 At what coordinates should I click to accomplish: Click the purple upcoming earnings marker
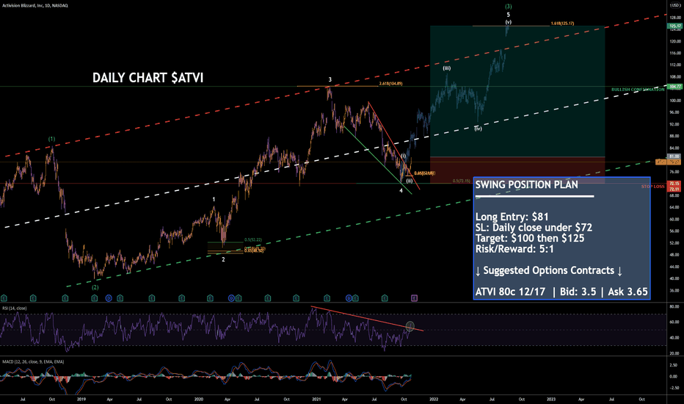click(415, 298)
